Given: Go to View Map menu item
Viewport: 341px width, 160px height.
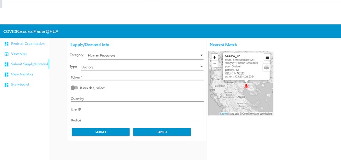Looking at the screenshot, I should 19,54.
